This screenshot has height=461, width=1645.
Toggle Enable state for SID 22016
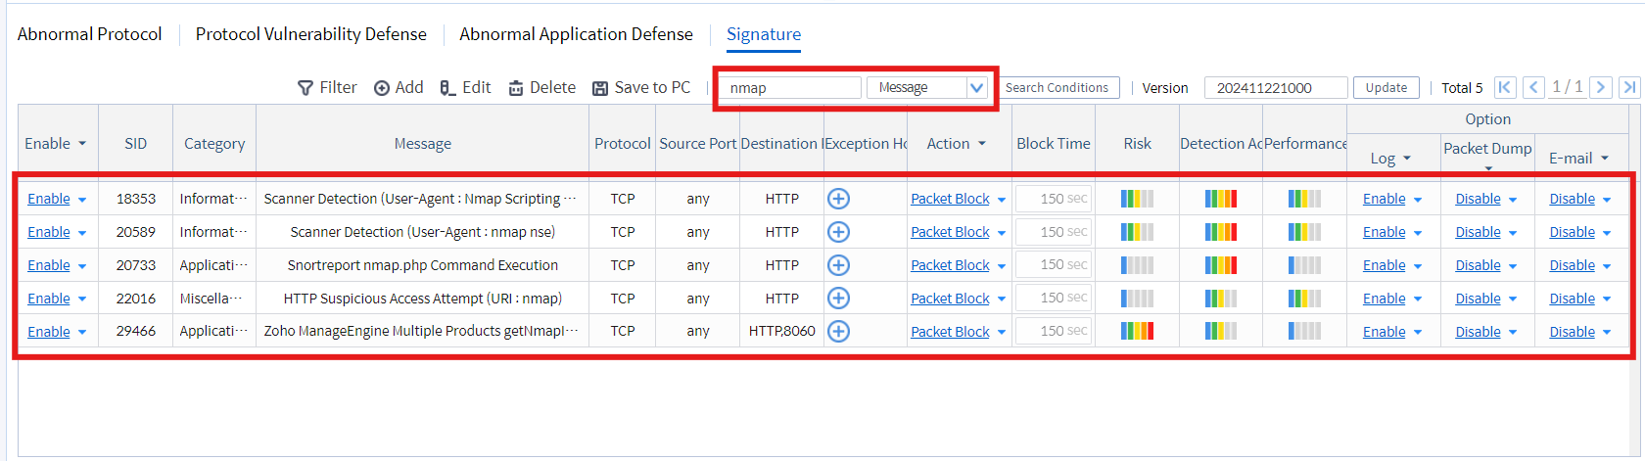[x=49, y=299]
